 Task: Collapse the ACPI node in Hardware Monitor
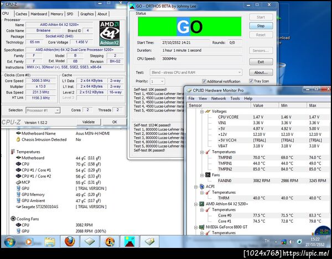click(x=196, y=187)
